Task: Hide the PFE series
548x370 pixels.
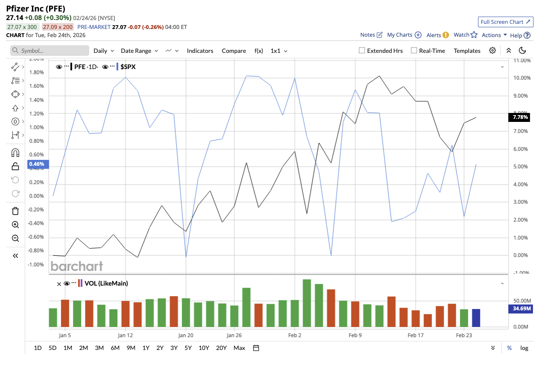Action: [x=59, y=66]
